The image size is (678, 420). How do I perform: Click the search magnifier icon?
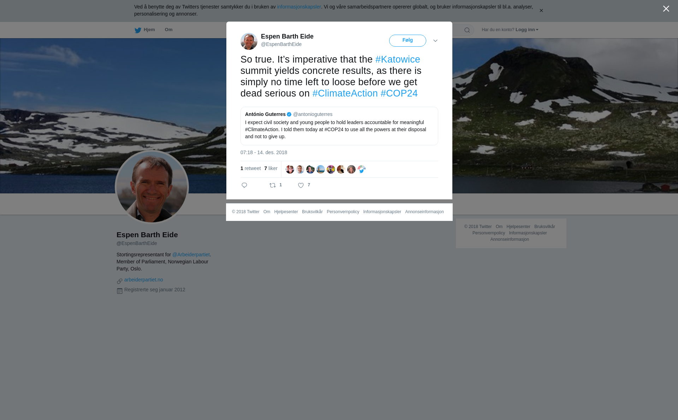click(x=467, y=30)
